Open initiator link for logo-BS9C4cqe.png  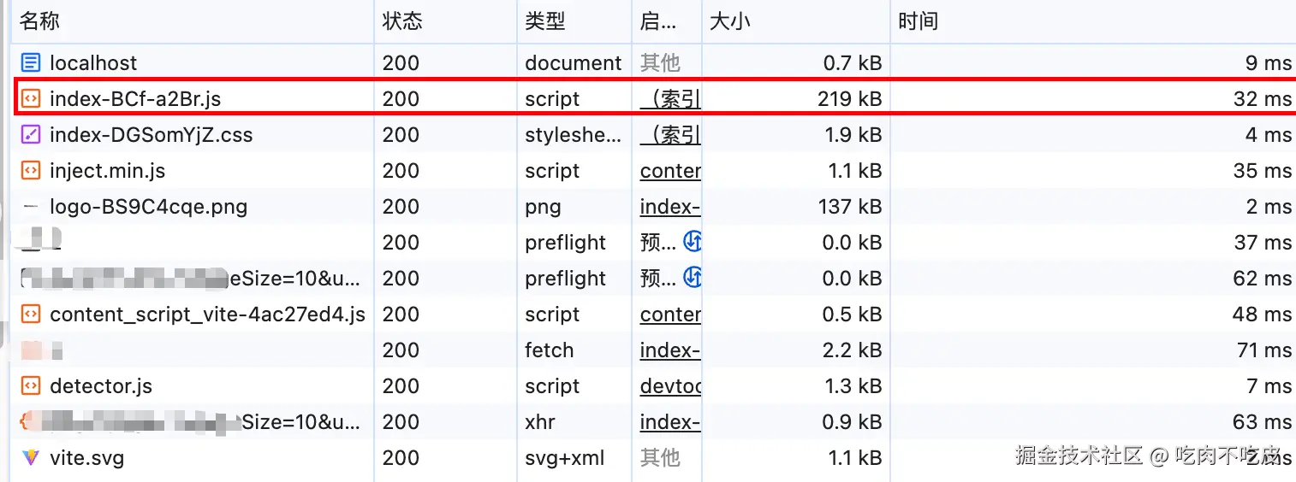670,207
